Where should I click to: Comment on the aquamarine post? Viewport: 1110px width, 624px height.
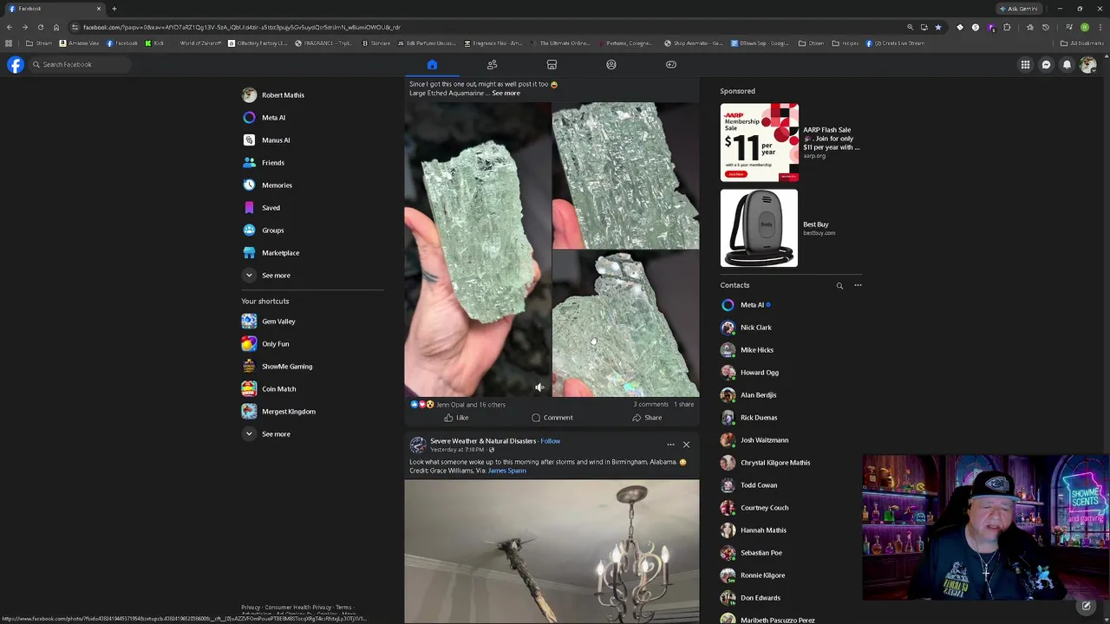coord(552,418)
